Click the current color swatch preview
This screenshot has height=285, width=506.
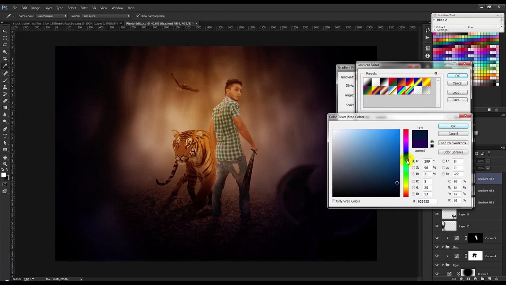tap(420, 143)
